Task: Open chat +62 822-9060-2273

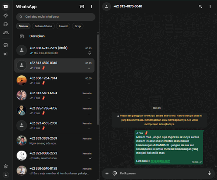Action: [x=54, y=156]
